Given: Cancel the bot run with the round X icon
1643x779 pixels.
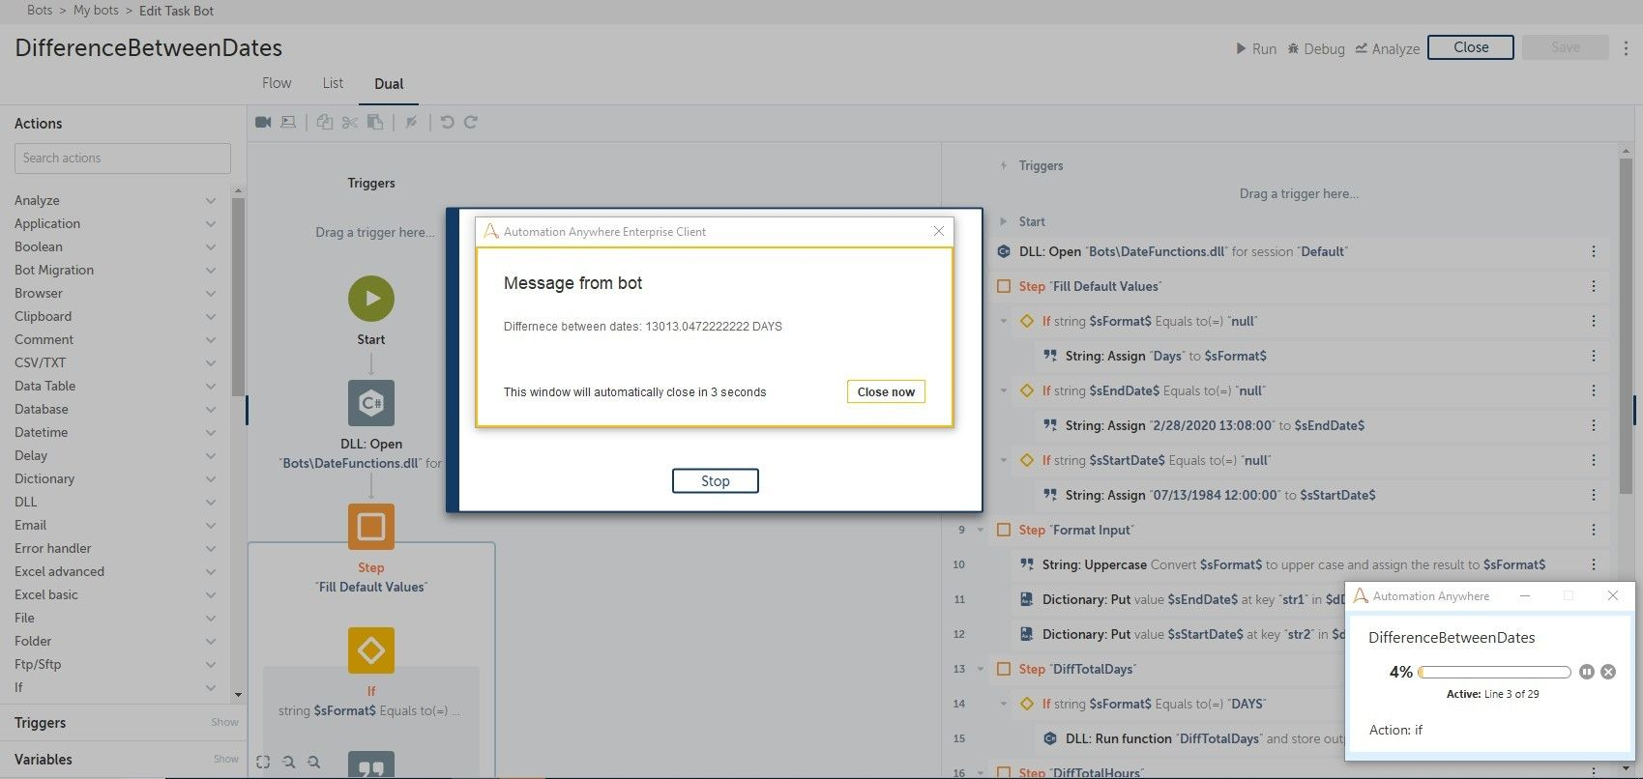Looking at the screenshot, I should pyautogui.click(x=1608, y=672).
